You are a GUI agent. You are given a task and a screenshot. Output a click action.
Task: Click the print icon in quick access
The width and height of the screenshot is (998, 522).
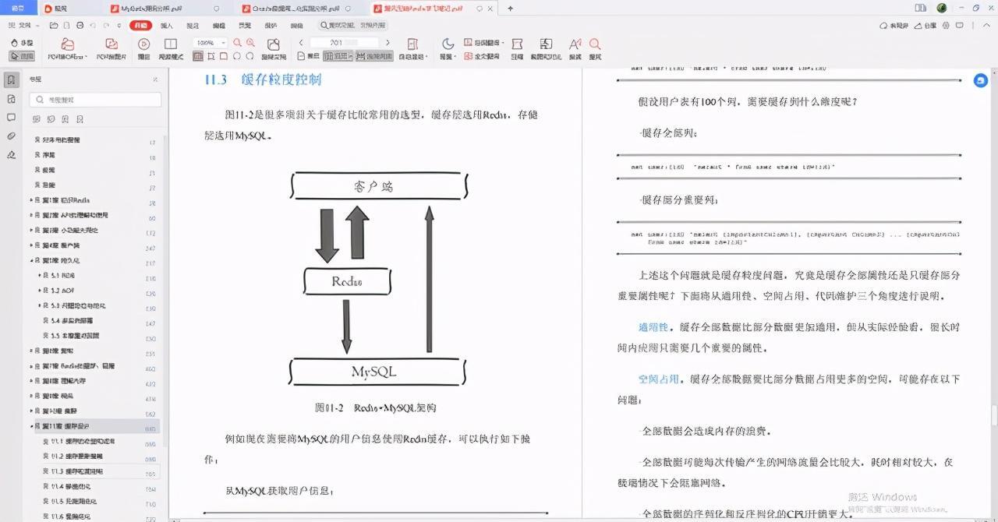point(79,26)
